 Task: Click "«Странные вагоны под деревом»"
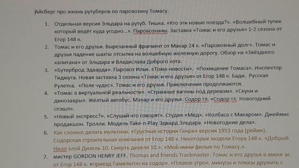(191, 91)
